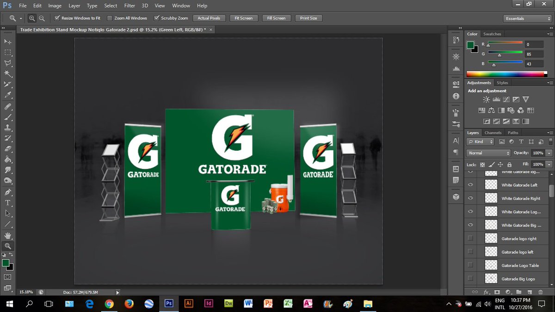Select the Eraser tool
This screenshot has width=555, height=312.
pyautogui.click(x=7, y=149)
